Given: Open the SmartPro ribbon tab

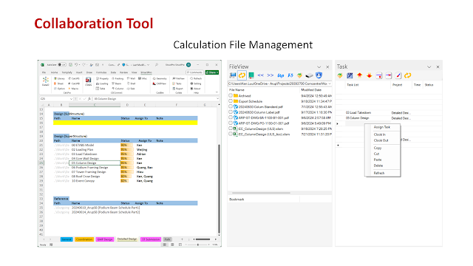Looking at the screenshot, I should click(x=146, y=72).
